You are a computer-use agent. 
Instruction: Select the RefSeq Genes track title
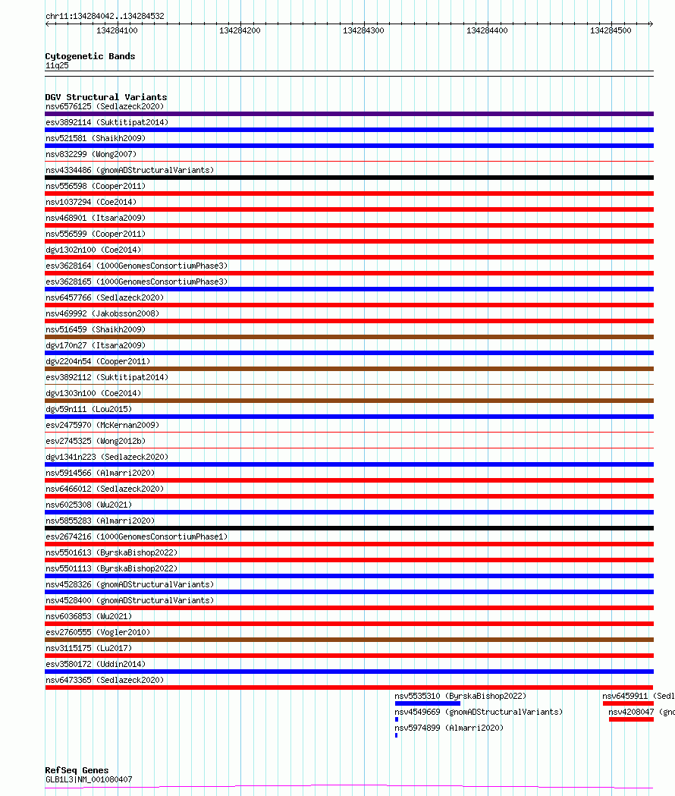tap(77, 770)
